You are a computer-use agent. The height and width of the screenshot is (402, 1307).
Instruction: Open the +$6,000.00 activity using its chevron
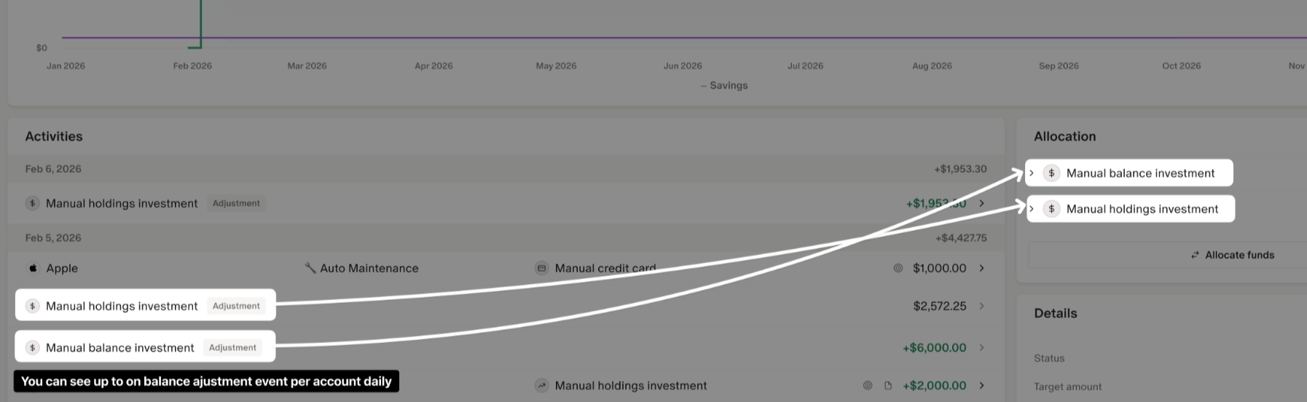(982, 347)
